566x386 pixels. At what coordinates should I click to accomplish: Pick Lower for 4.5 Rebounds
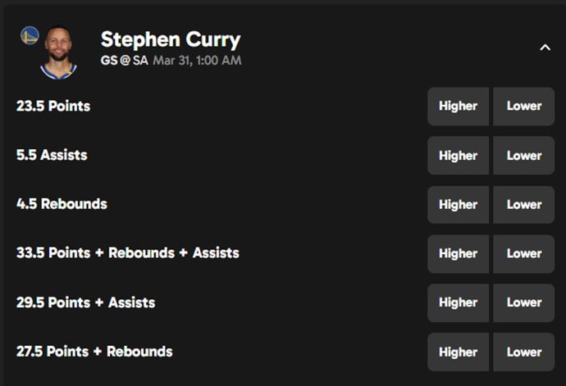524,205
